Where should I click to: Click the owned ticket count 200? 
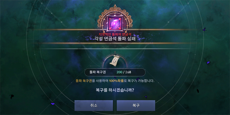(x=119, y=72)
